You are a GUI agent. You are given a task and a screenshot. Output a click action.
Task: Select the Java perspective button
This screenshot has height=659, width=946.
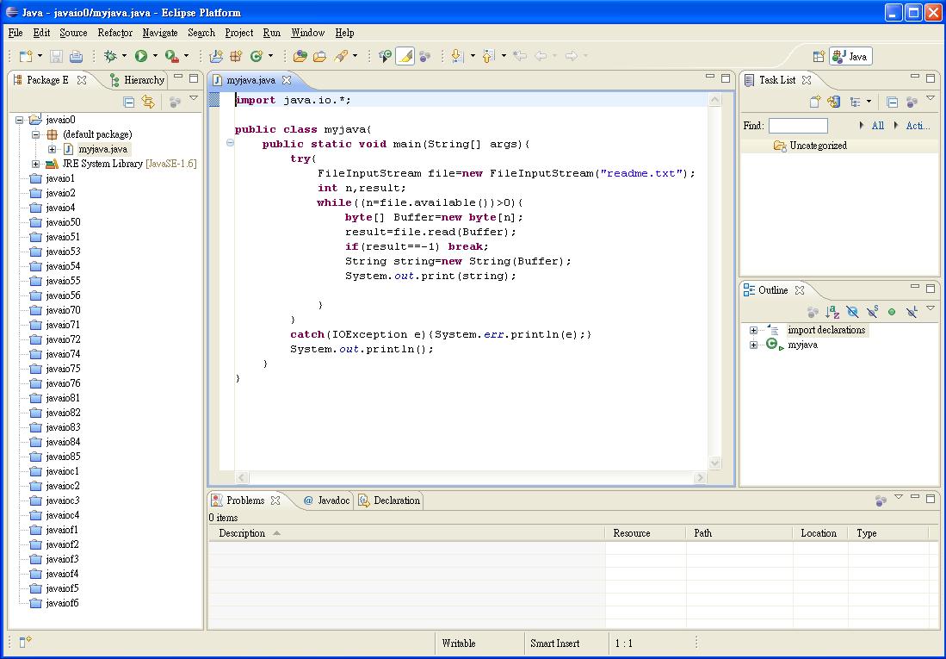(x=850, y=56)
